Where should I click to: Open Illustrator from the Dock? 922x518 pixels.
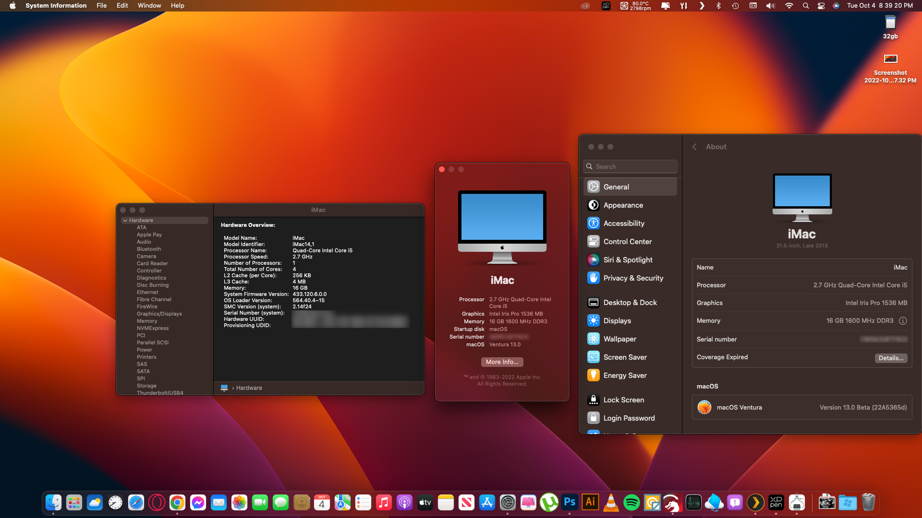(590, 503)
